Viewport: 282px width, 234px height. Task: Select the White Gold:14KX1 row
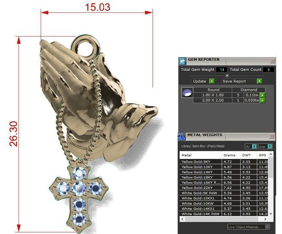pyautogui.click(x=224, y=209)
